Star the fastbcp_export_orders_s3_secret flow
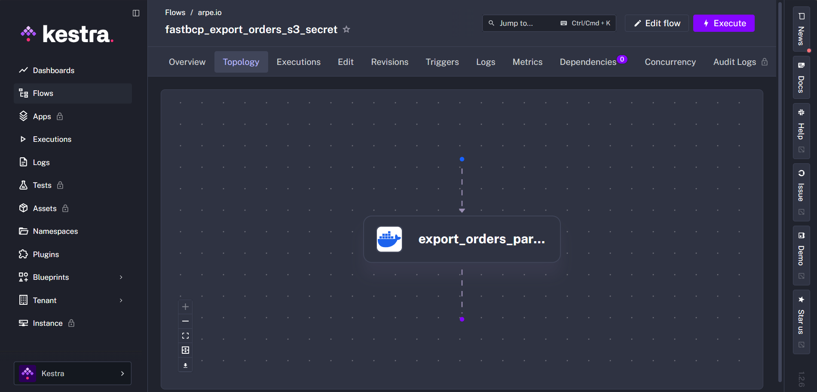The width and height of the screenshot is (817, 392). (x=346, y=29)
